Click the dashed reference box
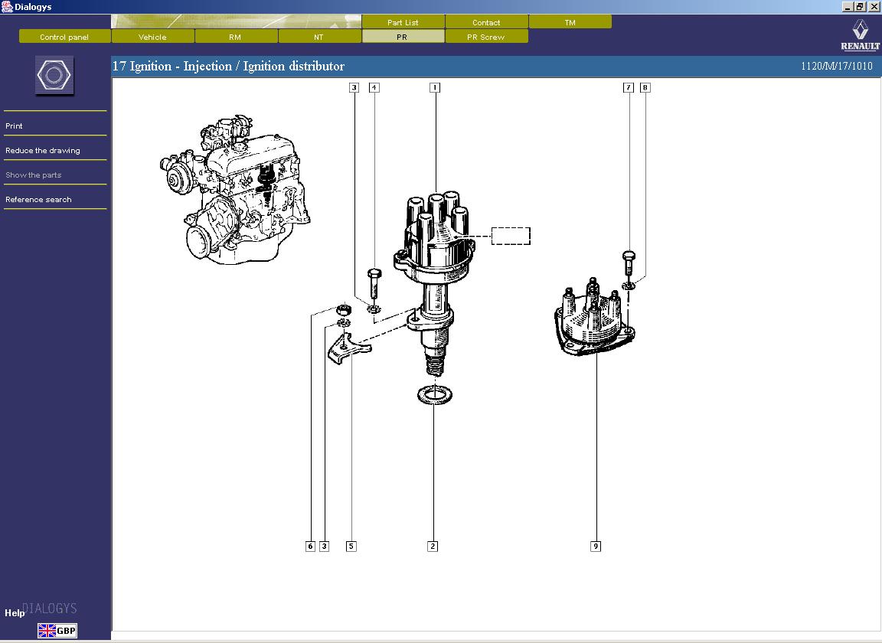This screenshot has height=643, width=882. (511, 236)
